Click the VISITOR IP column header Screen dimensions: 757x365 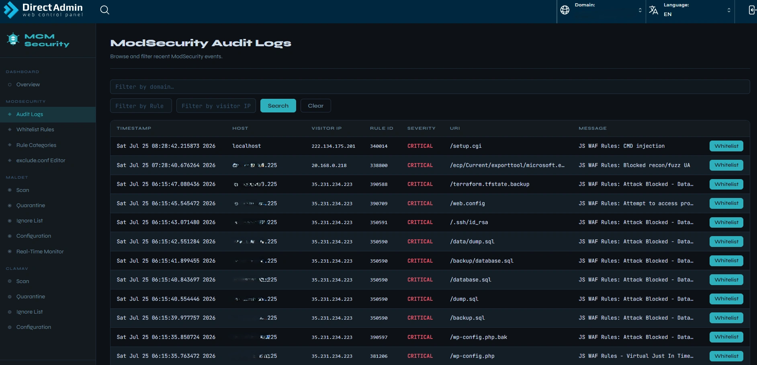pos(327,128)
